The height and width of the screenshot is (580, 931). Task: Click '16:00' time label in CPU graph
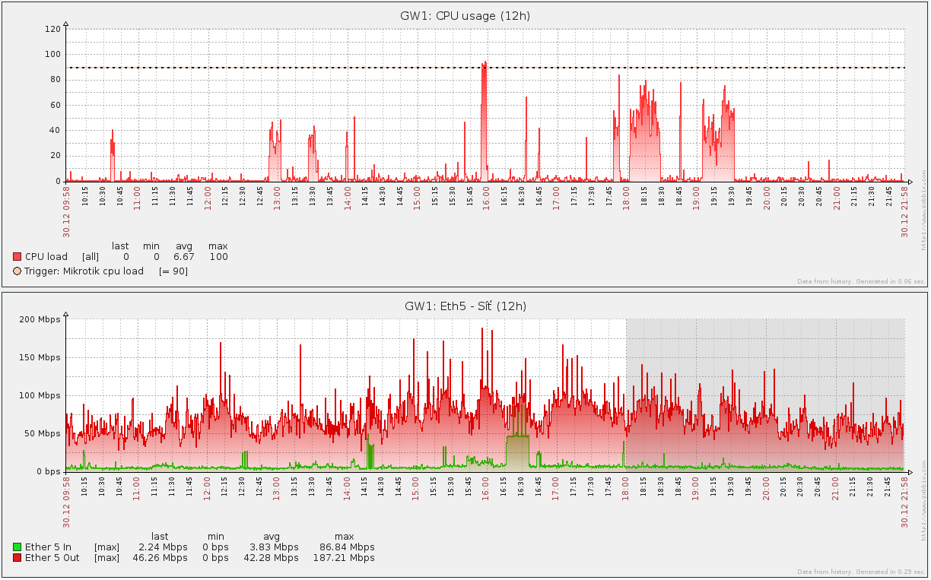point(486,197)
